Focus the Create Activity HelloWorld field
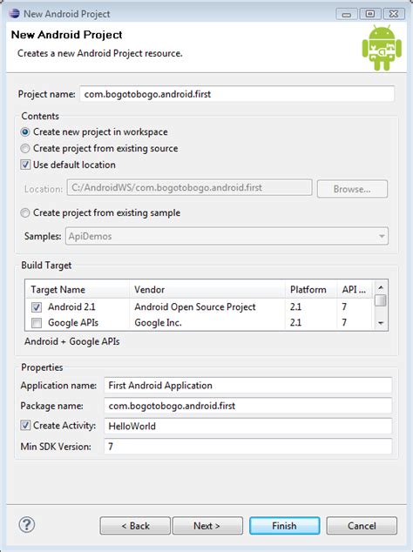 pos(248,427)
